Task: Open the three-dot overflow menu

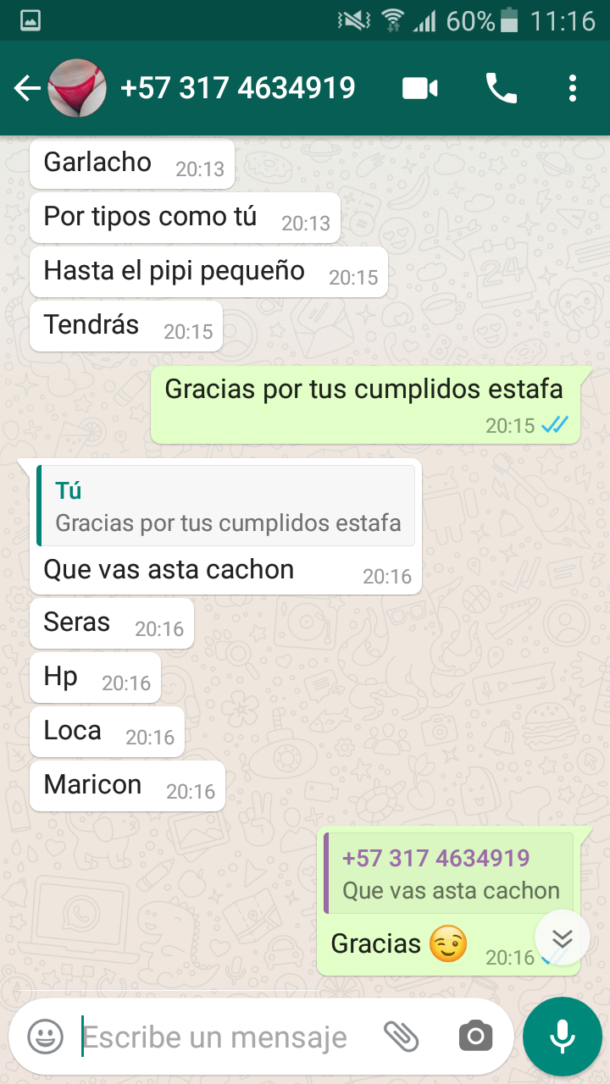Action: click(x=573, y=88)
